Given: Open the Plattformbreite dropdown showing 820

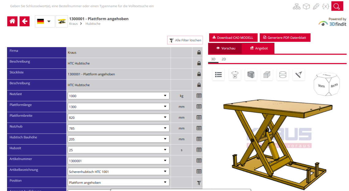Looking at the screenshot, I should pos(118,117).
